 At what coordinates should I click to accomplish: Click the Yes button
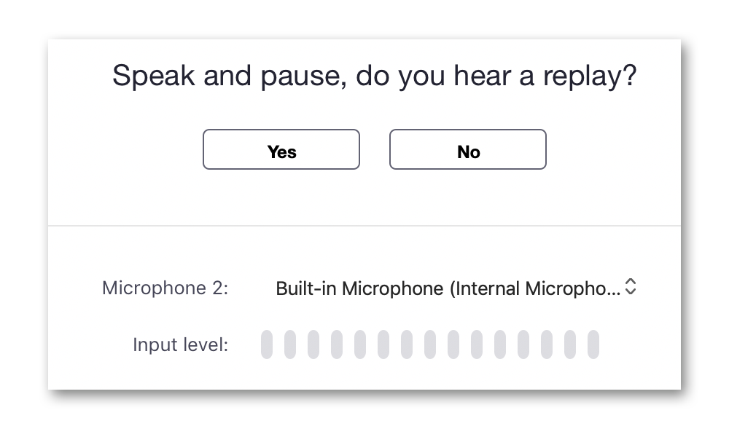pos(281,150)
